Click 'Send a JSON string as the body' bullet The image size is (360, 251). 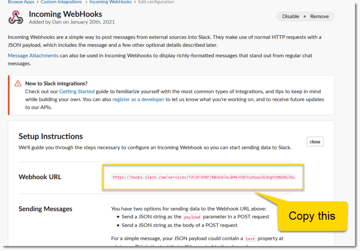[x=180, y=225]
